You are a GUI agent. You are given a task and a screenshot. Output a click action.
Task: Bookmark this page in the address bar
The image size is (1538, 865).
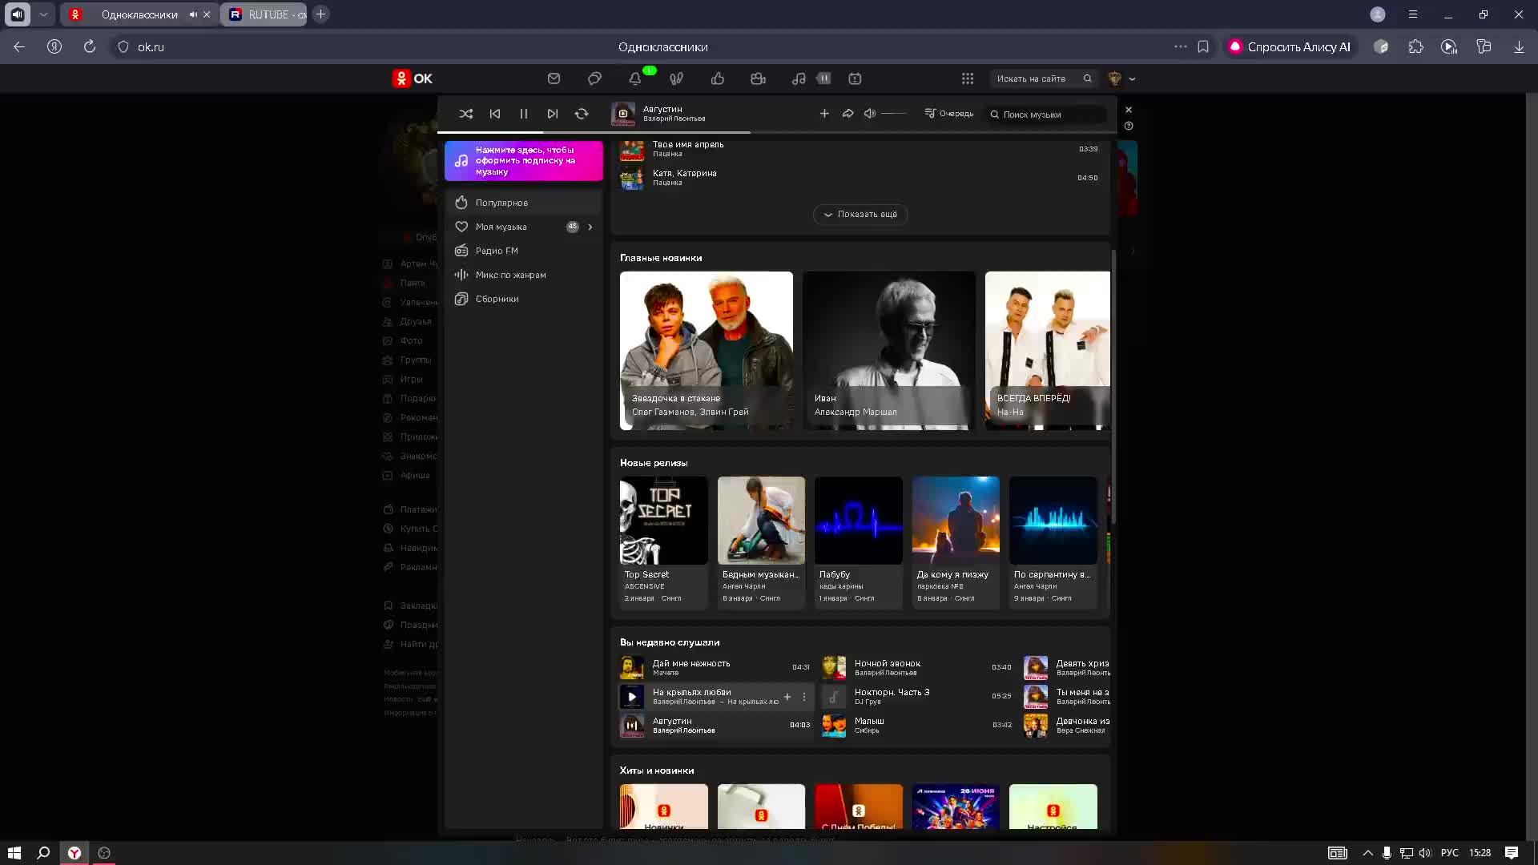[1203, 46]
